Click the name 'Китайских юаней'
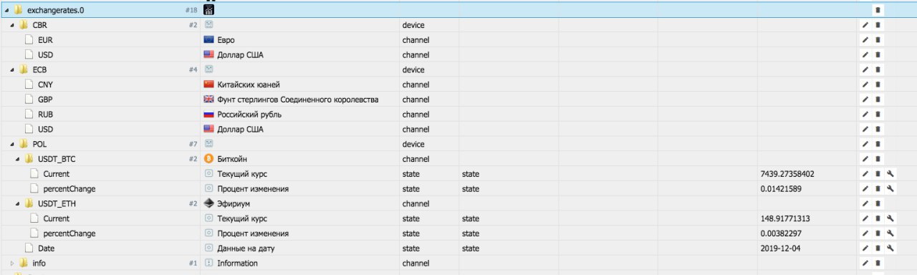 pyautogui.click(x=249, y=85)
